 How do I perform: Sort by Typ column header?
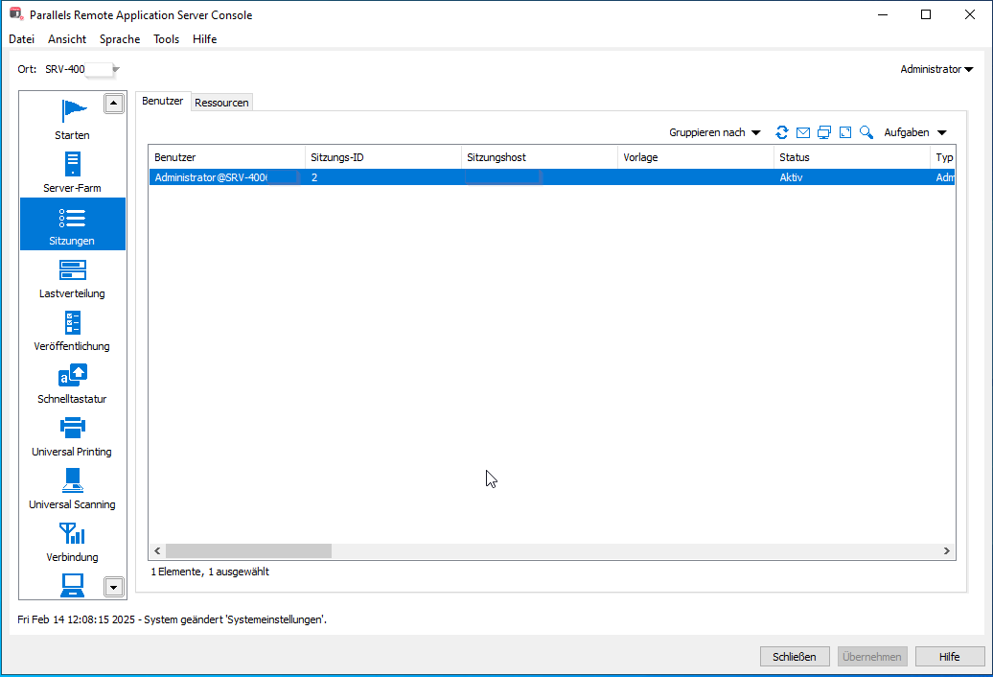point(943,157)
